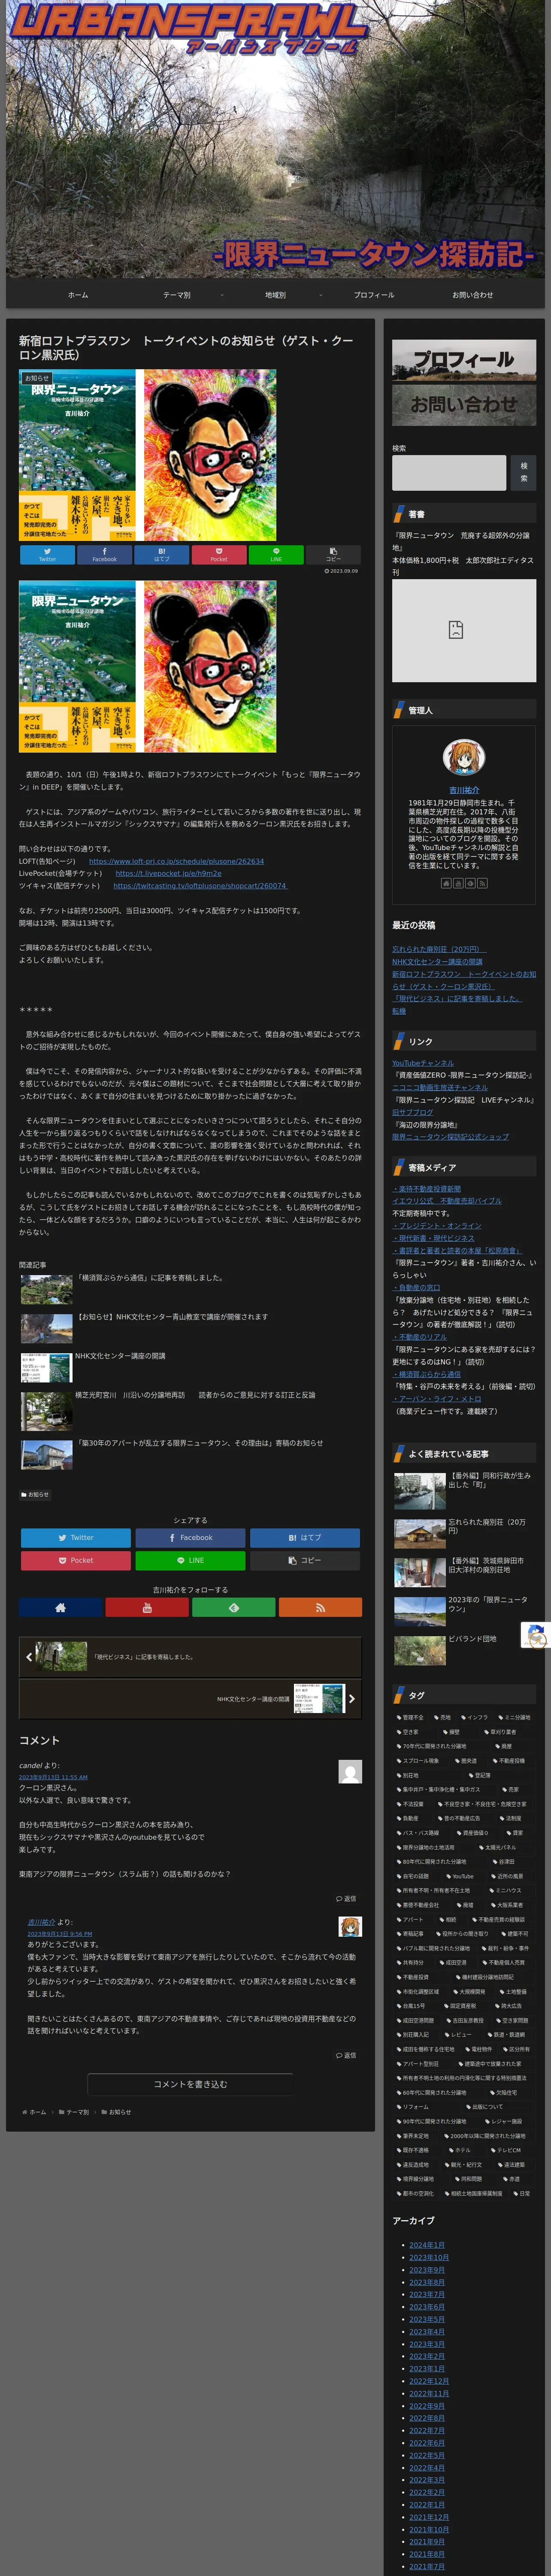Click the sidebar プロフィール banner
Viewport: 551px width, 2576px height.
coord(464,360)
